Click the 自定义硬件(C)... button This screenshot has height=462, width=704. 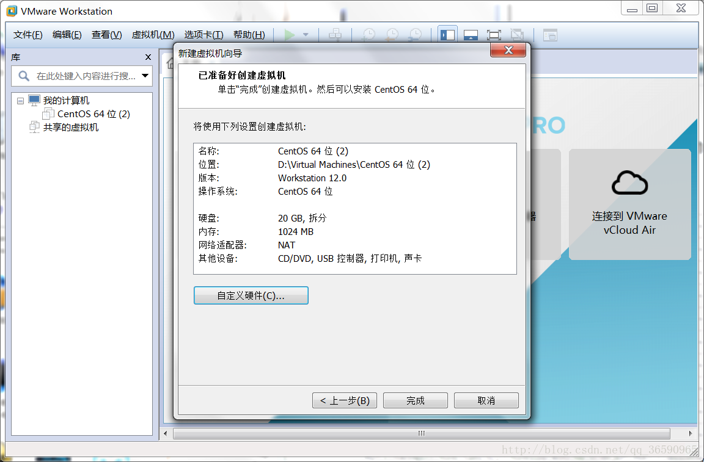pos(251,295)
